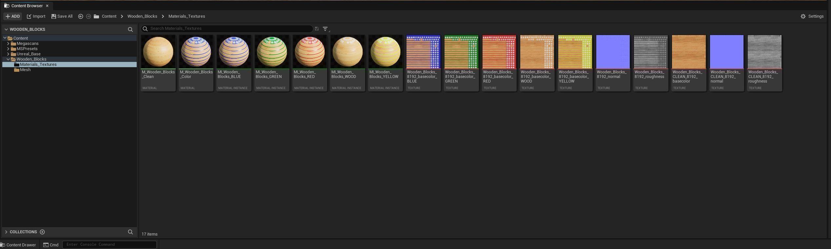Open the Content Drawer
Screen dimensions: 831x249
(x=18, y=245)
